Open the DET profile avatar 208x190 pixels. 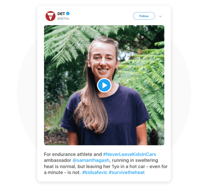[x=50, y=16]
